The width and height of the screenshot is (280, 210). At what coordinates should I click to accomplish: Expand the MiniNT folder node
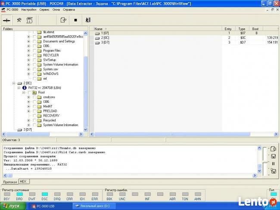(x=29, y=106)
